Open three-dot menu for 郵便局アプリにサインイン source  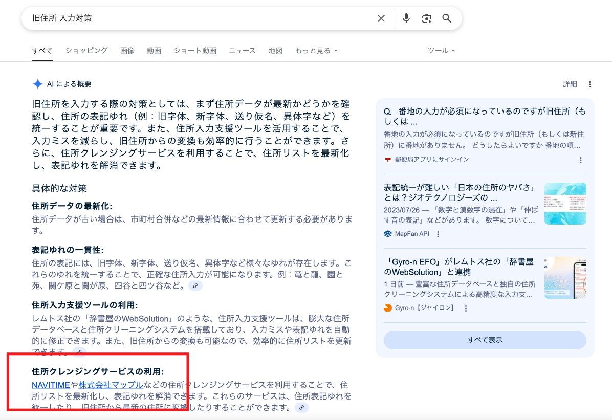[x=581, y=160]
